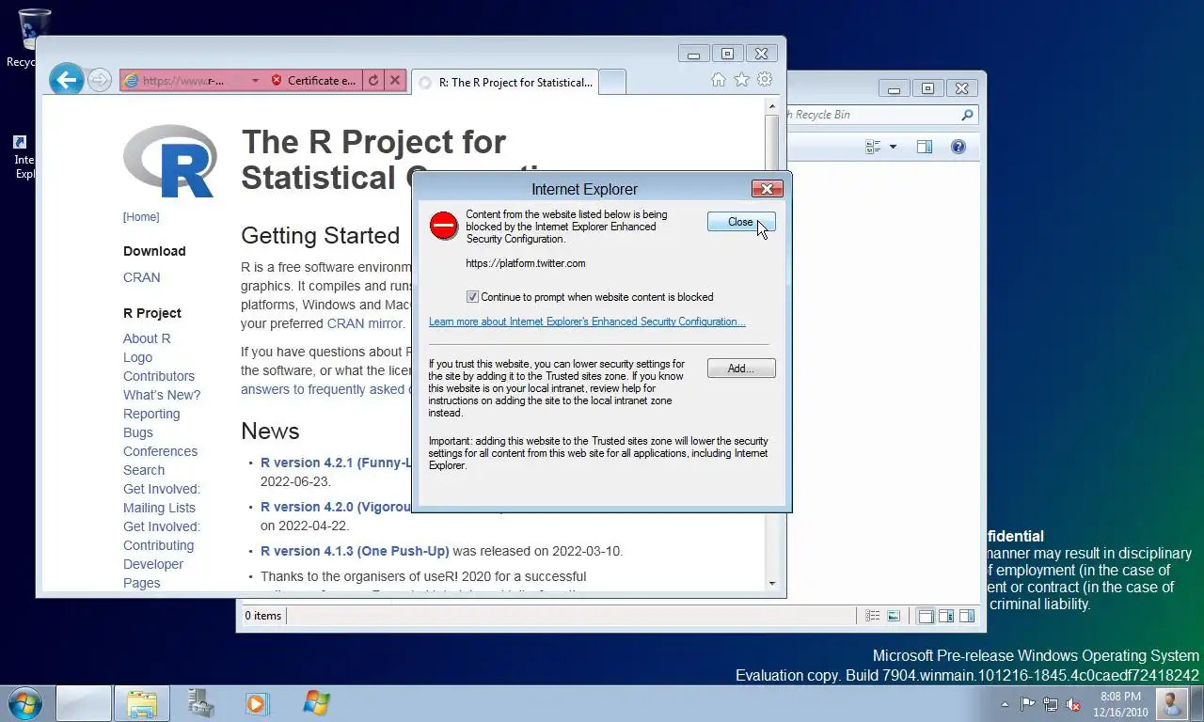1204x722 pixels.
Task: Open the Reporting Bugs link
Action: click(151, 423)
